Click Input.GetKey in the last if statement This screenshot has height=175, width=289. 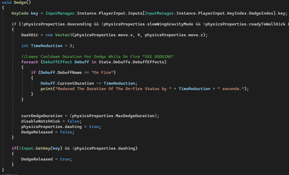tap(36, 148)
